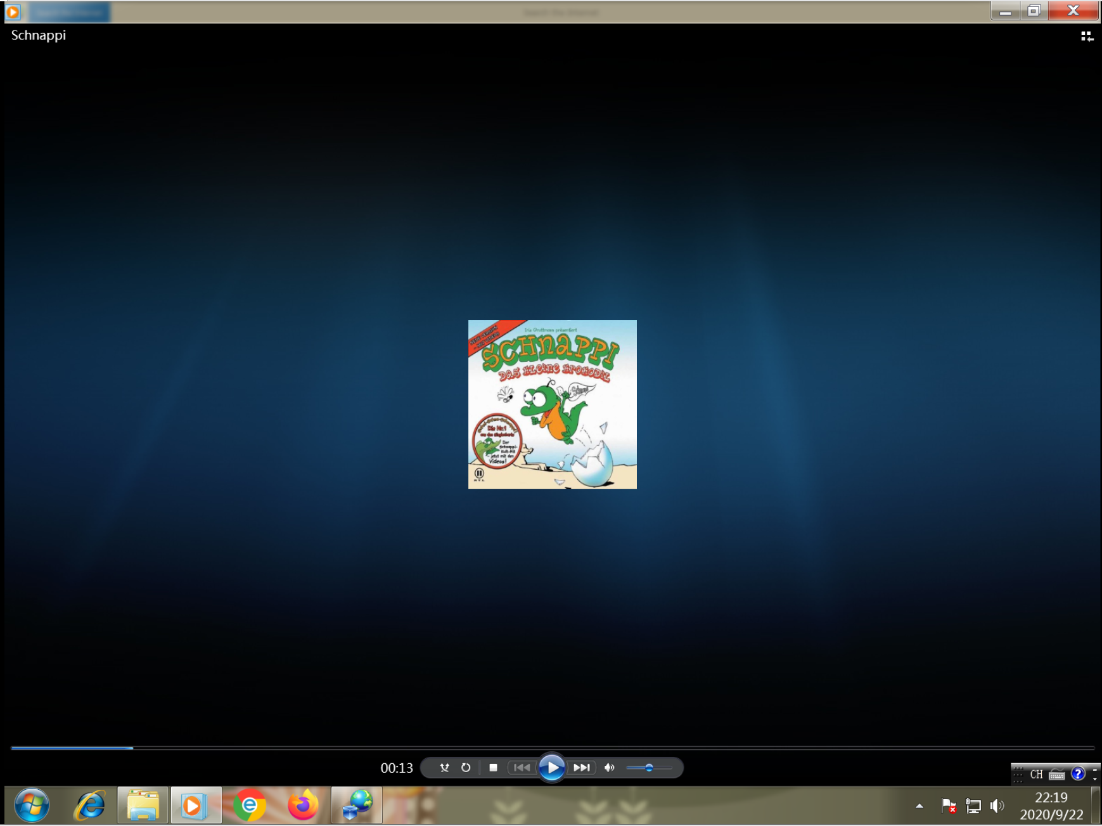
Task: Switch to Library view icon
Action: point(1087,37)
